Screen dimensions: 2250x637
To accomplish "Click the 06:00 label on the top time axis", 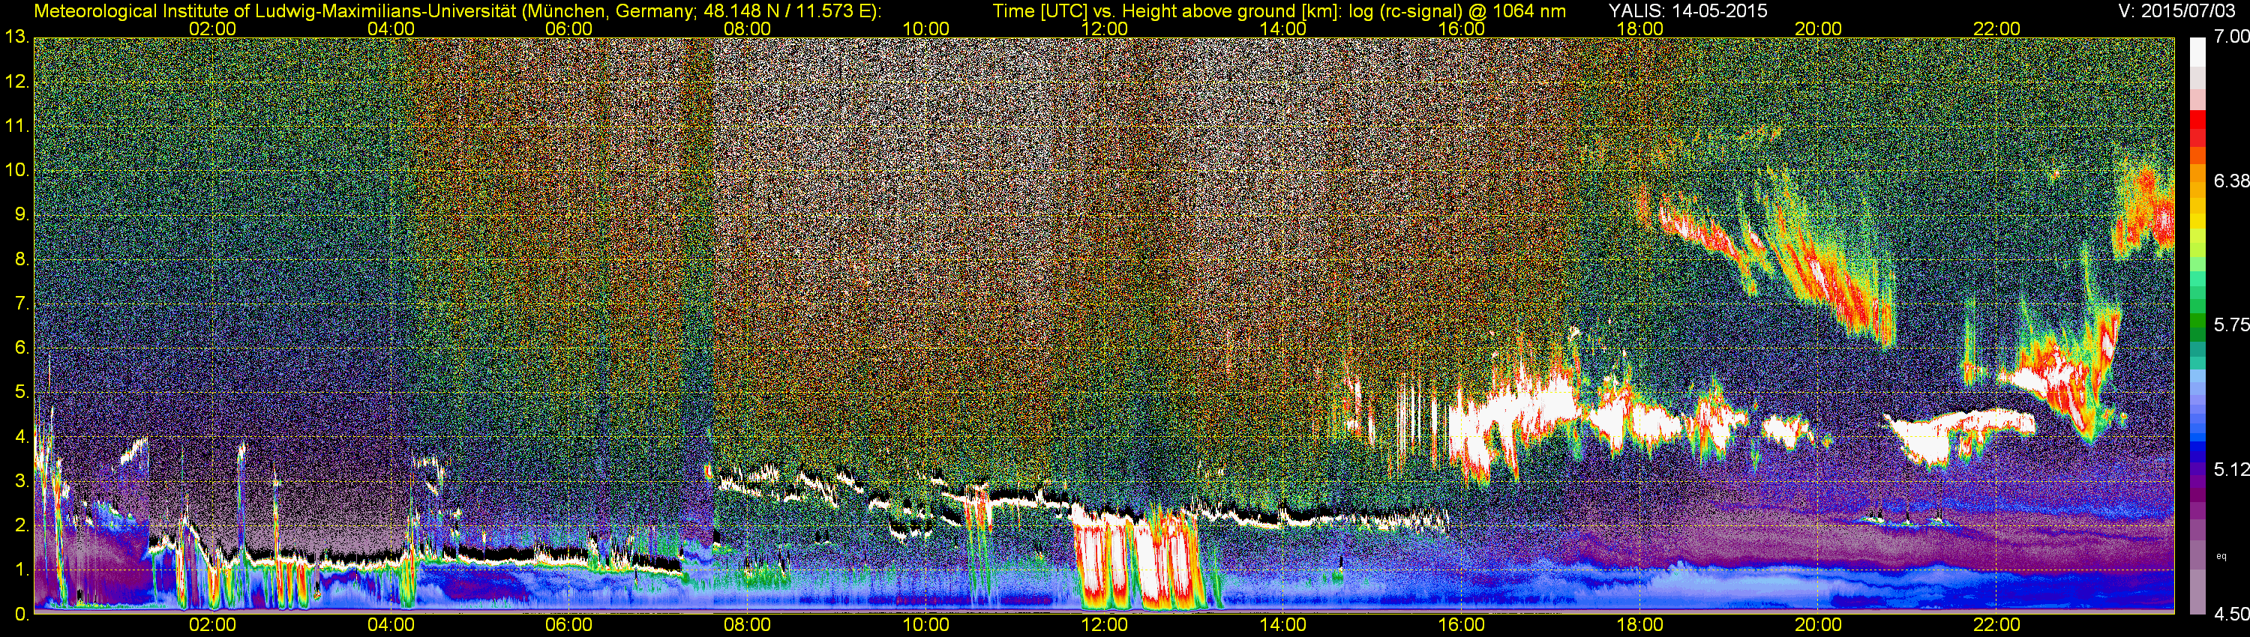I will click(568, 28).
